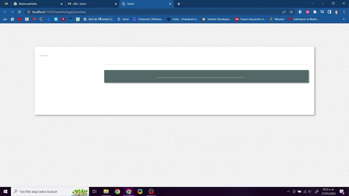Click the taskbar search box
The image size is (349, 196).
coord(50,191)
